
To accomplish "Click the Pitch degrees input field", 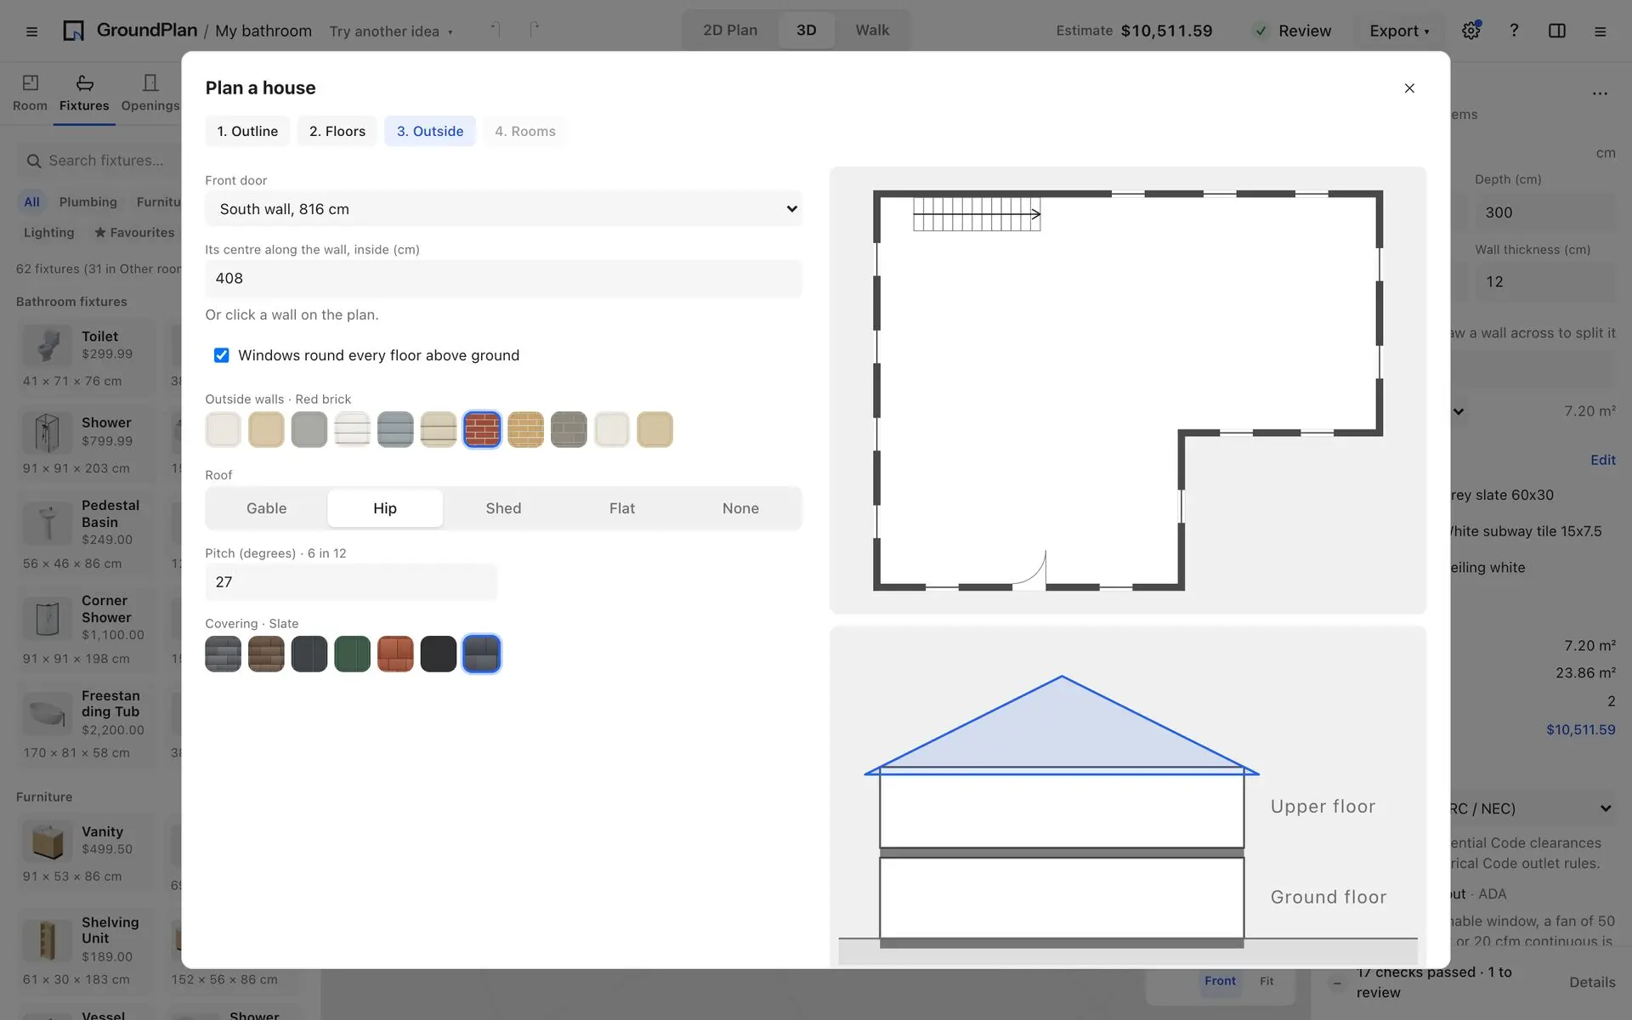I will 351,582.
